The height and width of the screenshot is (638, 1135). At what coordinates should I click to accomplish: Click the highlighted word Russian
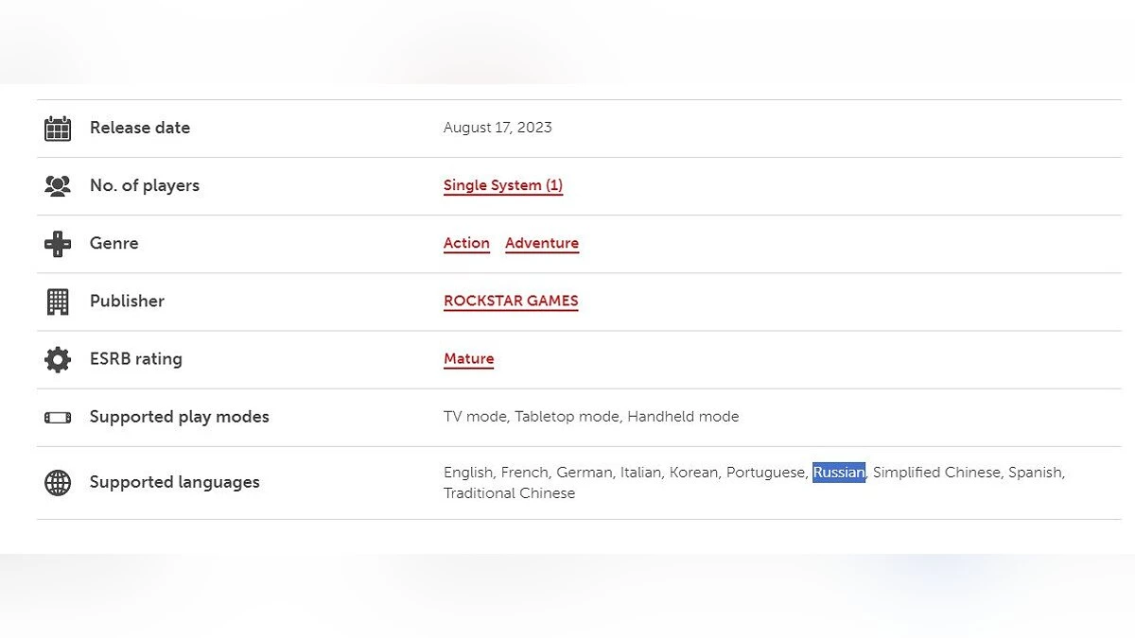(x=839, y=473)
